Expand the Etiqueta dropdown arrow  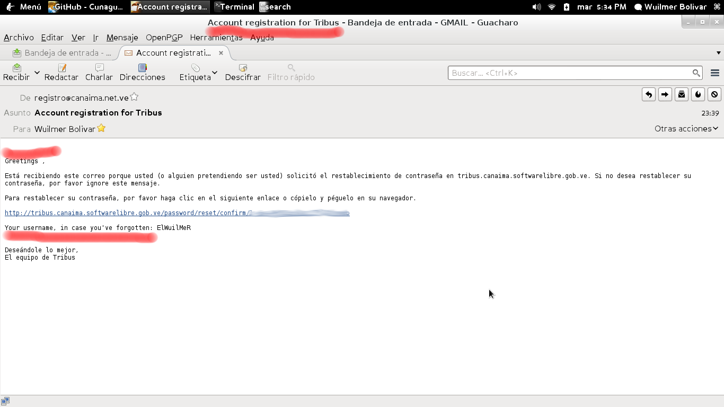215,73
